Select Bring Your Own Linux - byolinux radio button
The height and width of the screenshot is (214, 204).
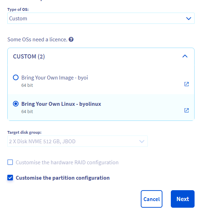(x=16, y=104)
